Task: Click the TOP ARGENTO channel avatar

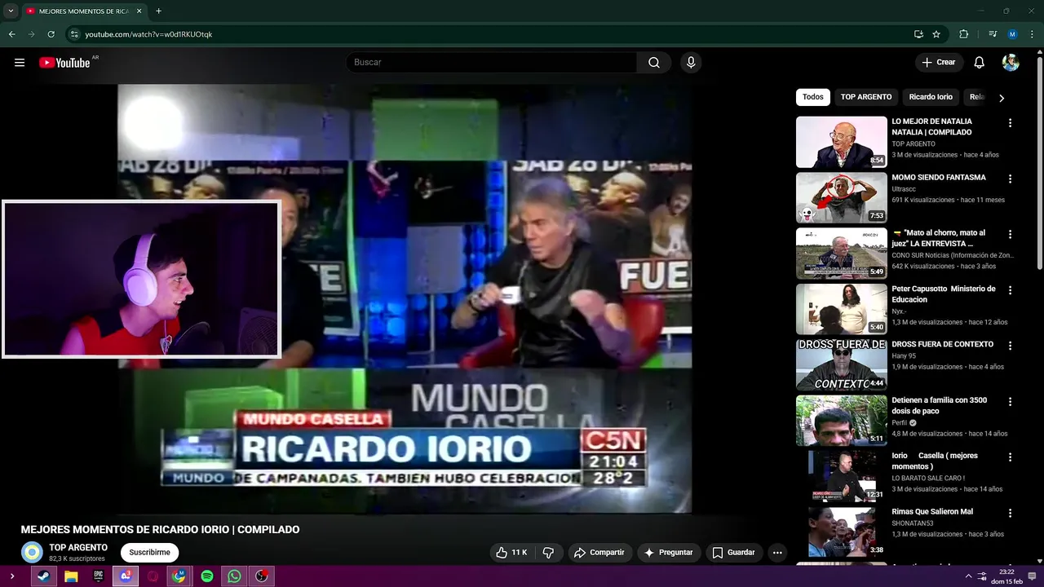Action: click(x=32, y=552)
